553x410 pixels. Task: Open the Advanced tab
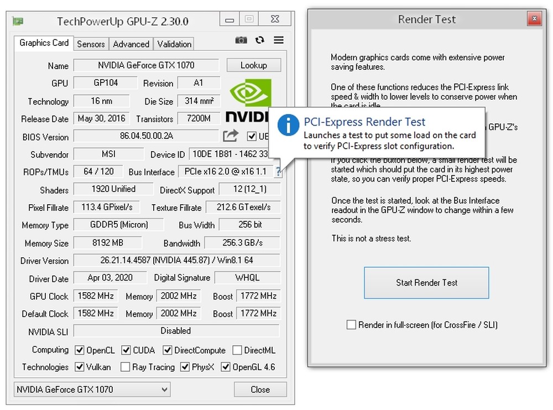[131, 44]
